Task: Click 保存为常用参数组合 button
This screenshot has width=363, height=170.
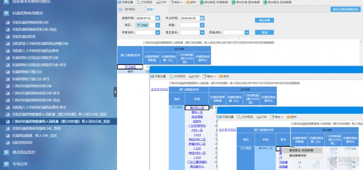Action: pyautogui.click(x=345, y=10)
